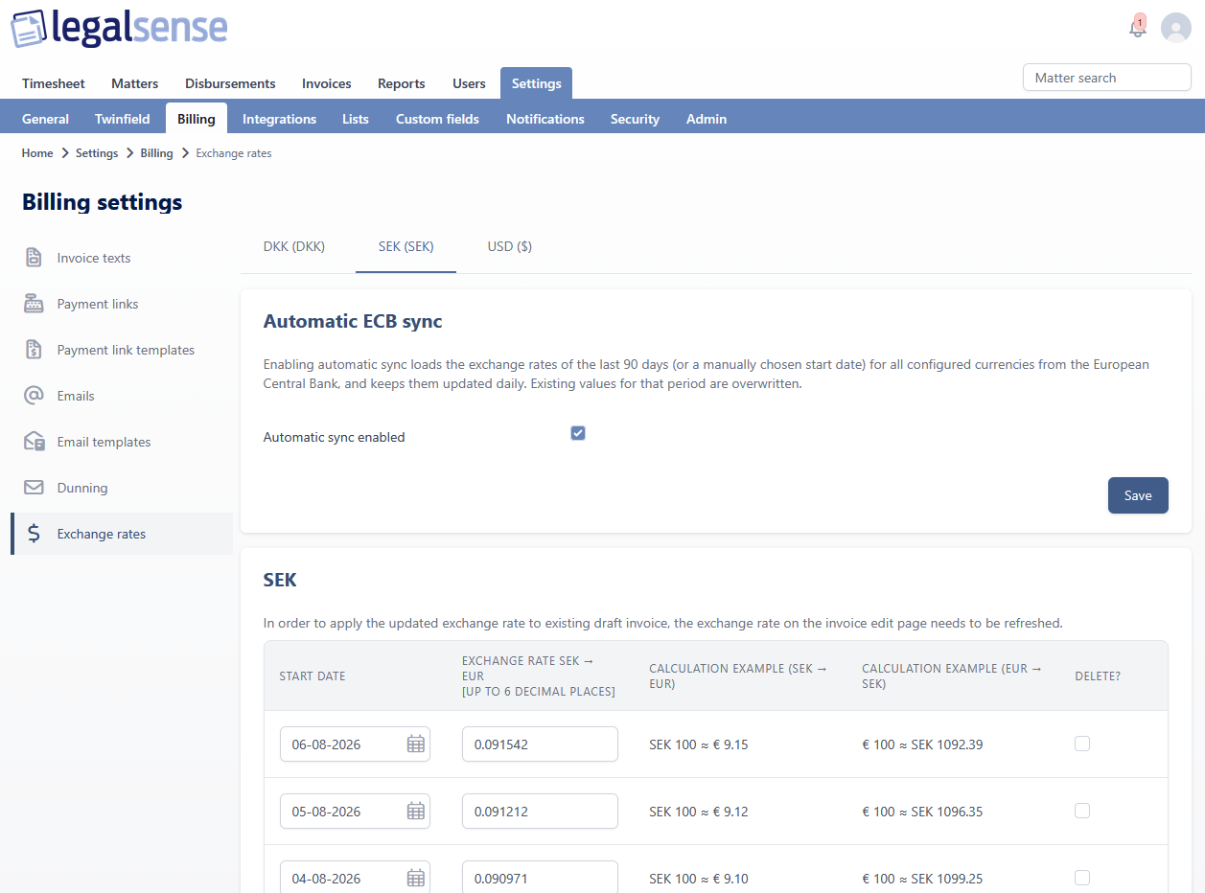Viewport: 1205px width, 893px height.
Task: Open the Settings main tab
Action: [x=537, y=83]
